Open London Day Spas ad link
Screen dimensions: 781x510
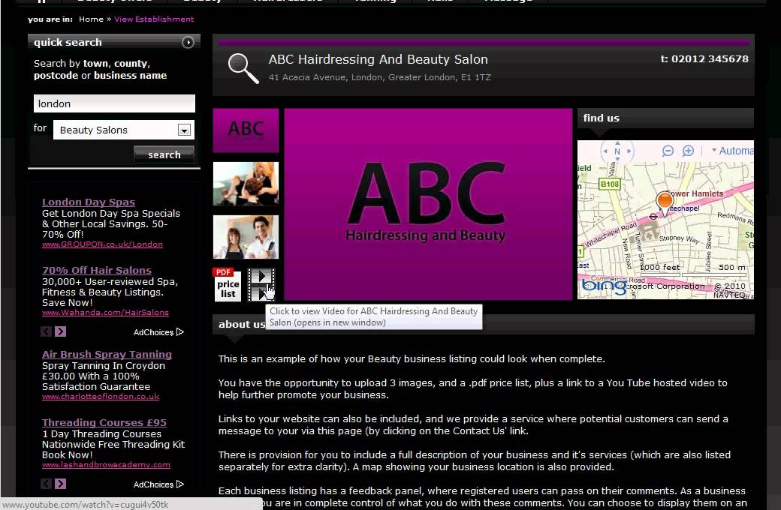pos(89,202)
